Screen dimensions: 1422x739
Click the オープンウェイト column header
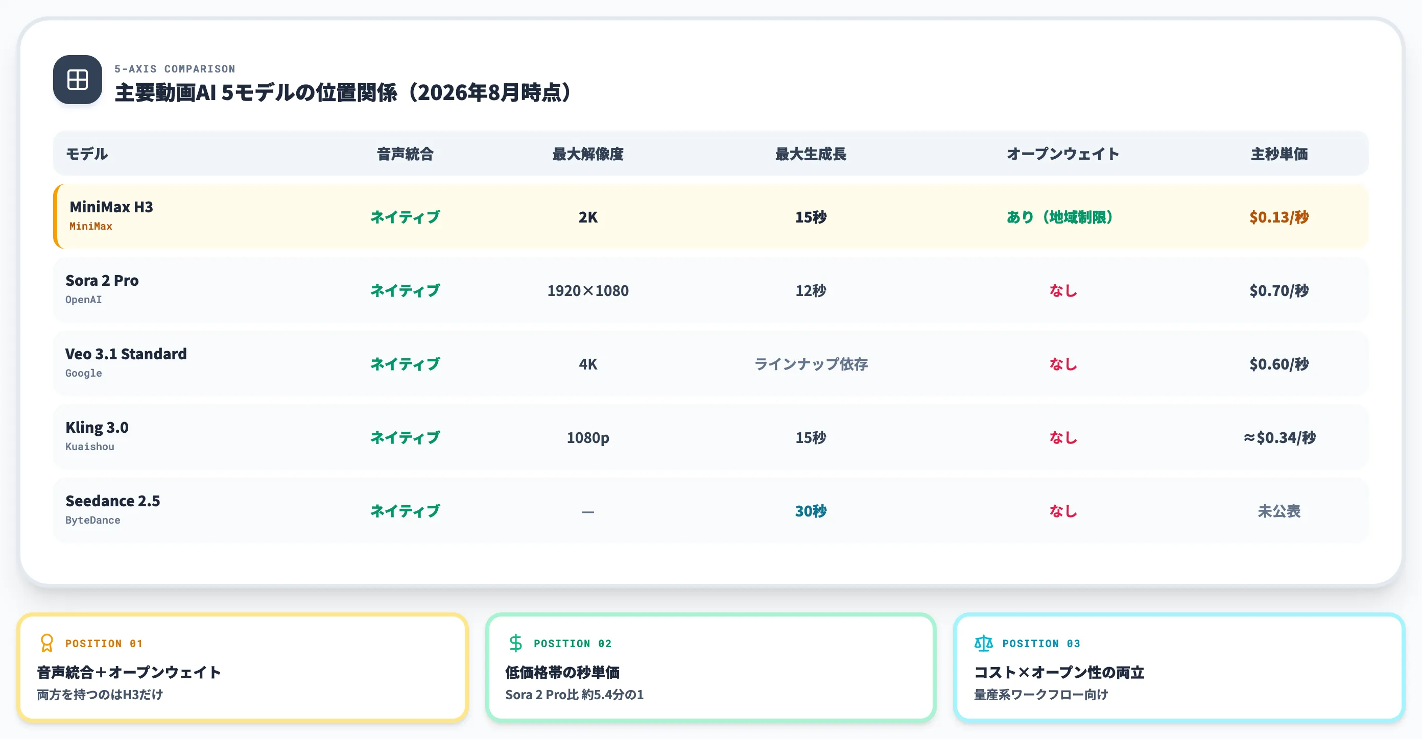click(1063, 154)
